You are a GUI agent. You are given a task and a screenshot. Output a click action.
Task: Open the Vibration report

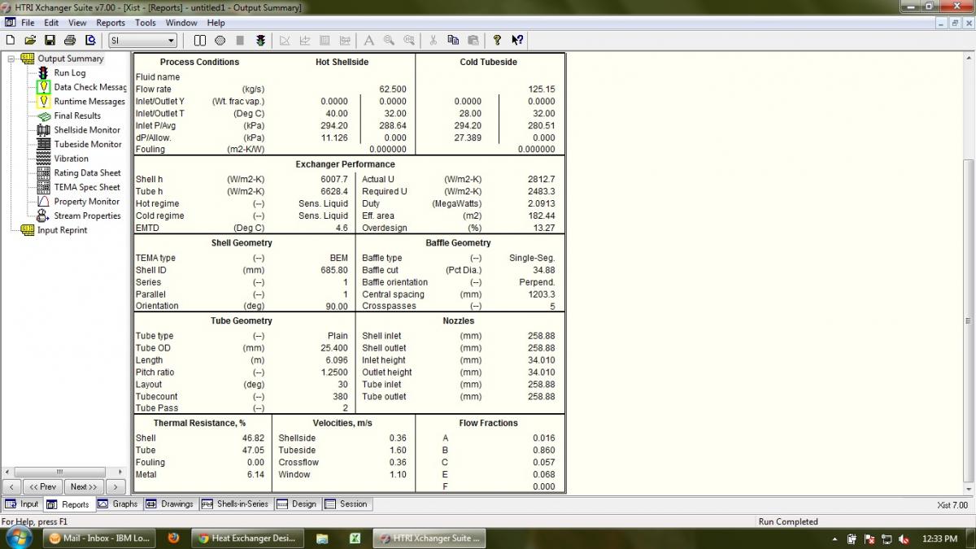[72, 159]
